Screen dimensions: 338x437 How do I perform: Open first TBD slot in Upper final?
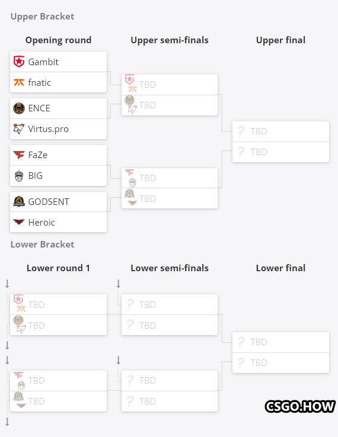pyautogui.click(x=281, y=131)
